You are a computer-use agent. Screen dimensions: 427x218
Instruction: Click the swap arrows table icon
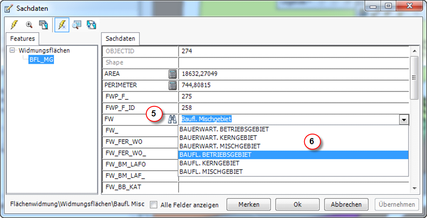pyautogui.click(x=91, y=25)
